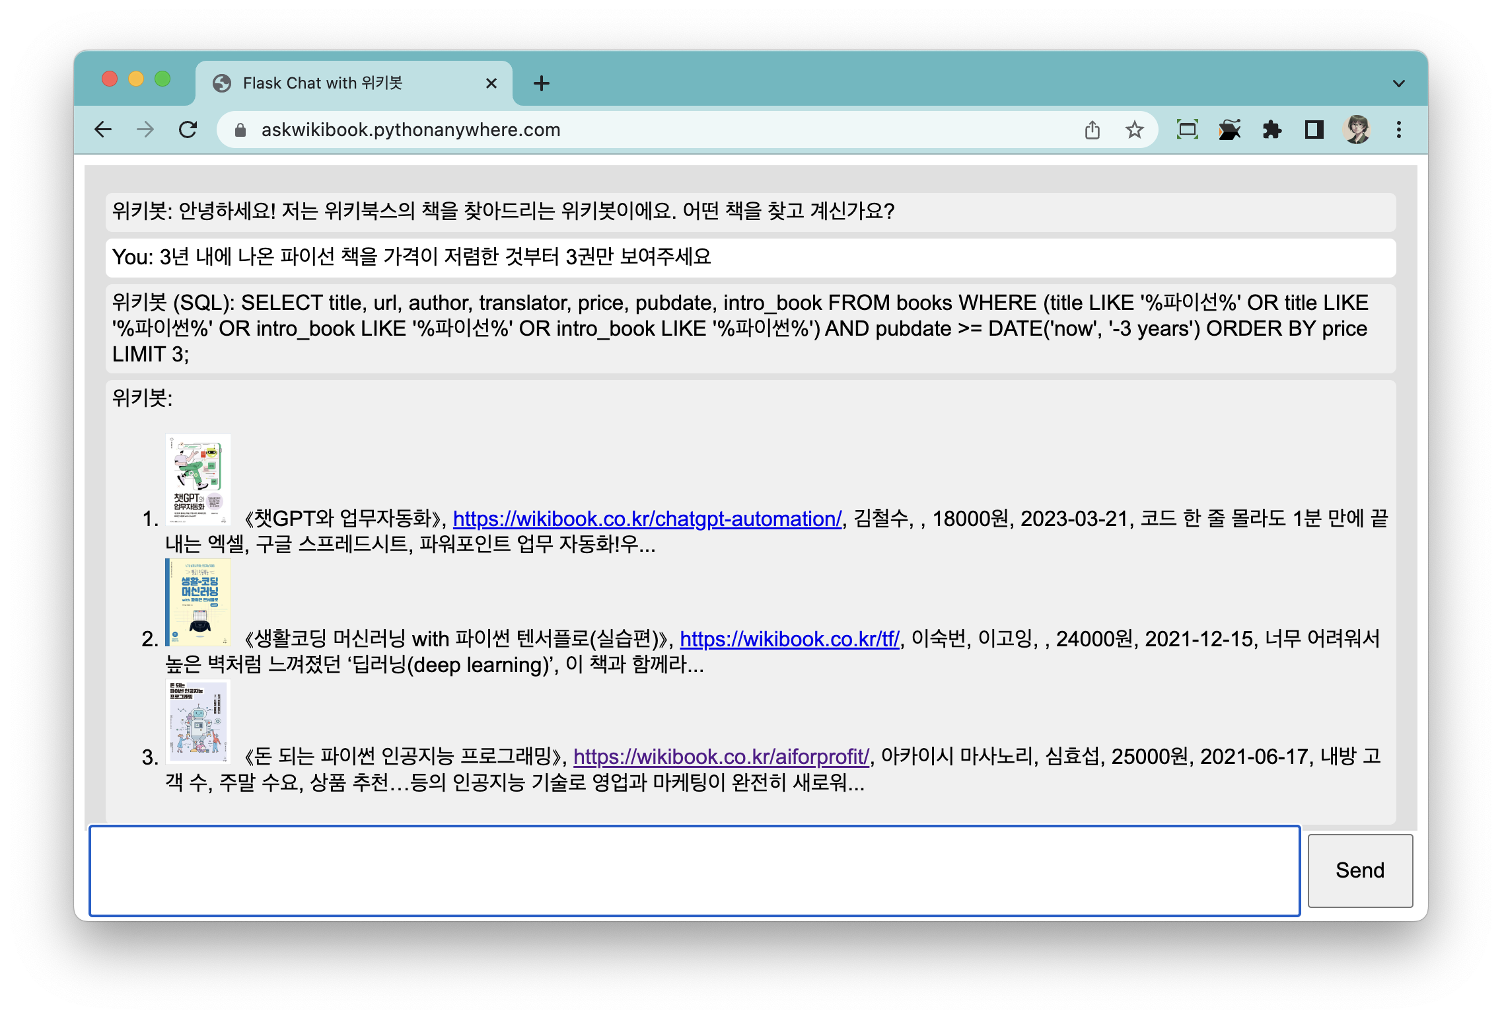Screen dimensions: 1502x1019
Task: Toggle the browser side panel
Action: coord(1314,130)
